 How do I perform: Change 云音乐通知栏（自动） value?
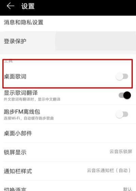click(109, 171)
